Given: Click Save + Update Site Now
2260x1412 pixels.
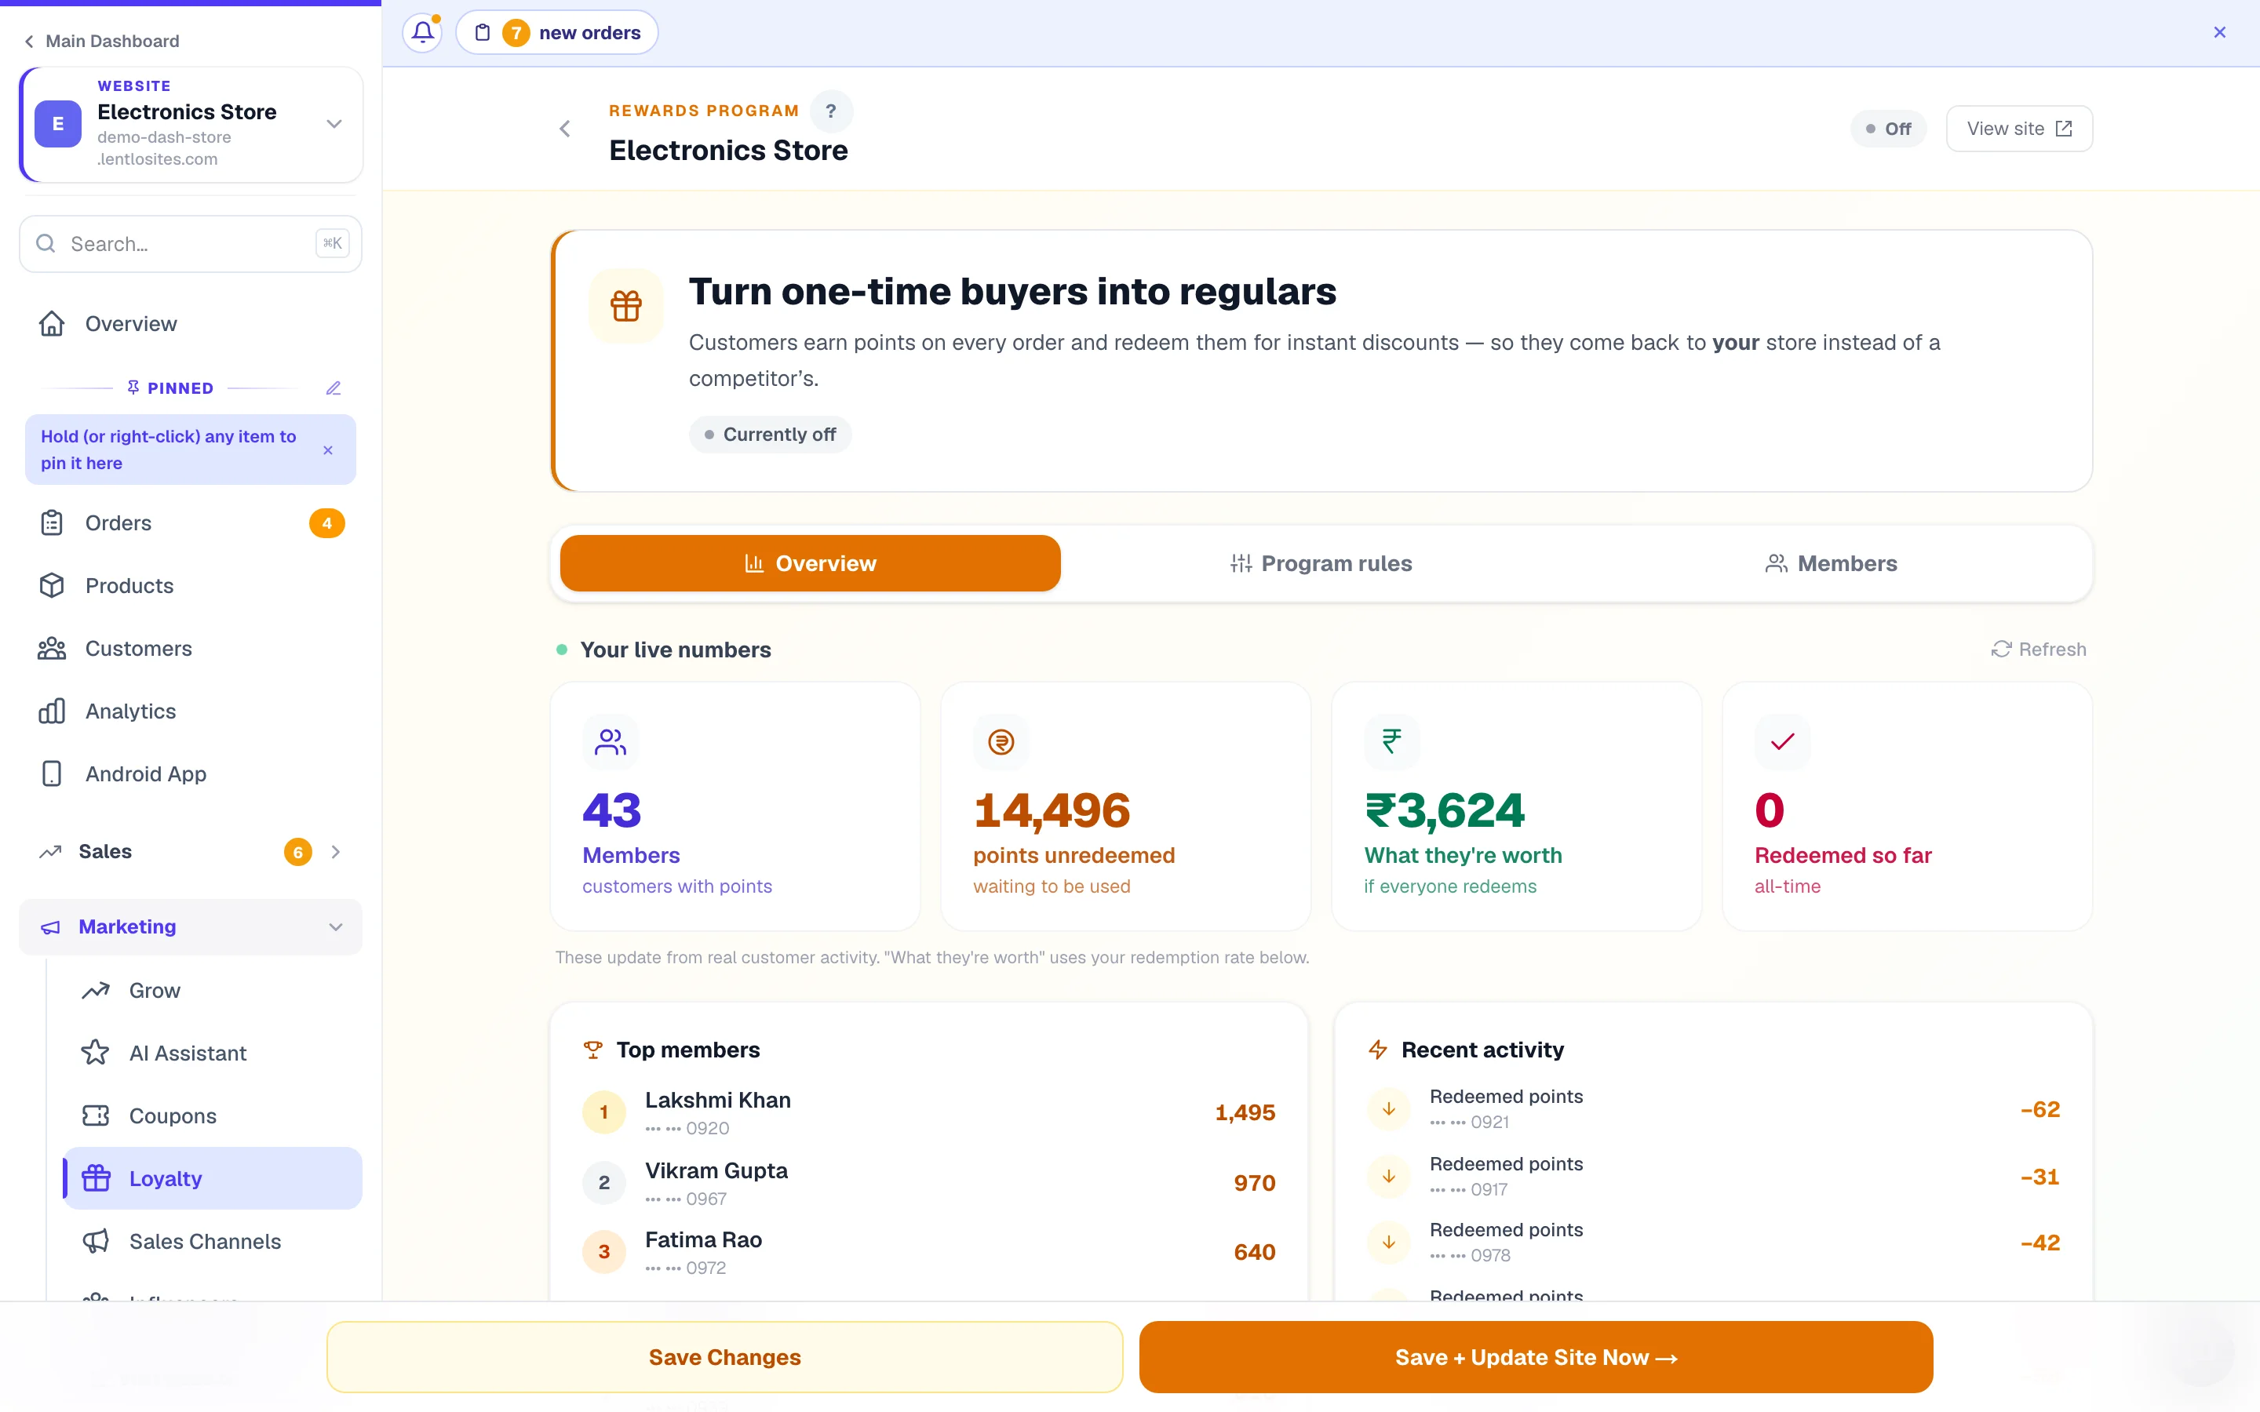Looking at the screenshot, I should click(1535, 1357).
